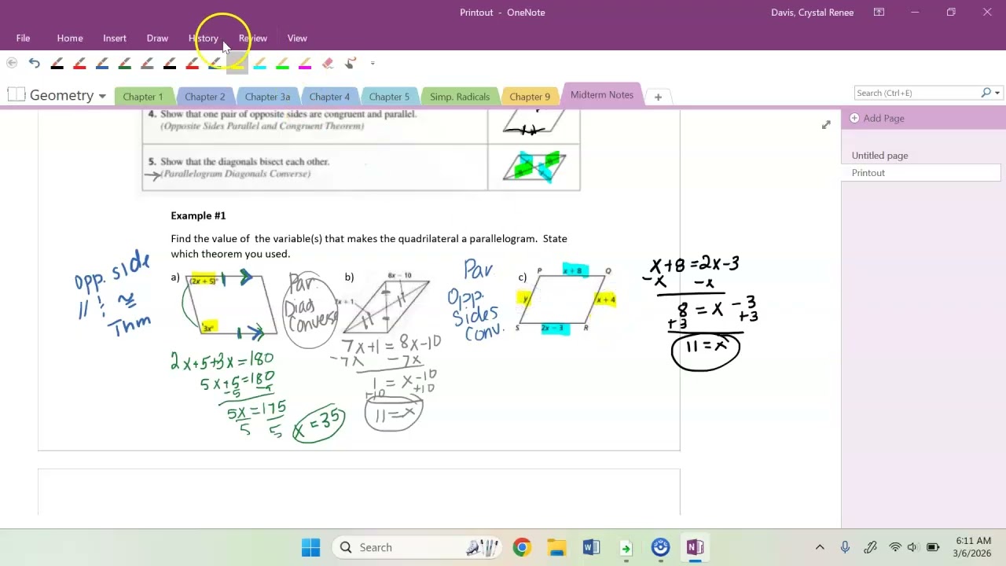Open the blue circular app on taskbar

(660, 547)
